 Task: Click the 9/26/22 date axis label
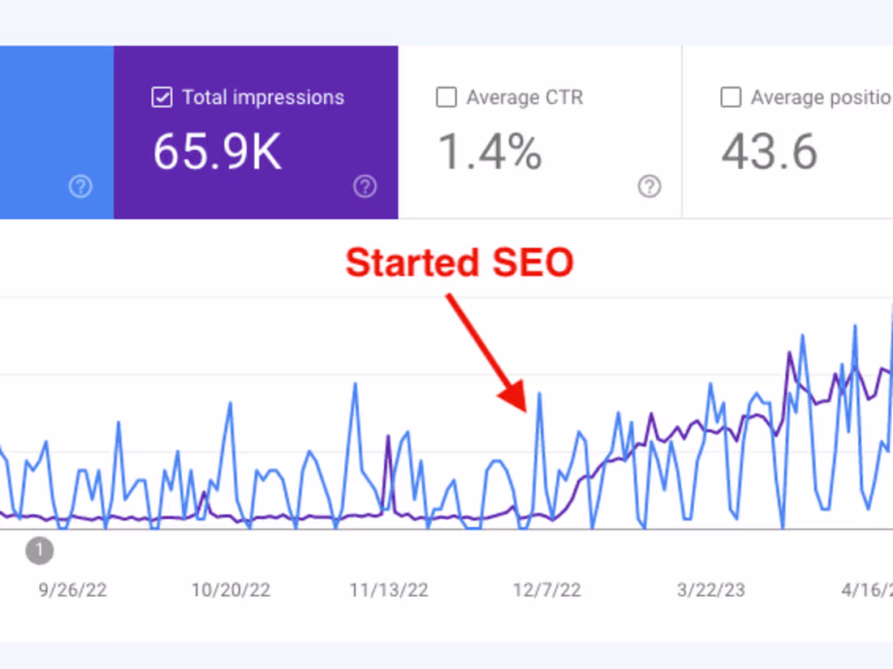pyautogui.click(x=72, y=590)
